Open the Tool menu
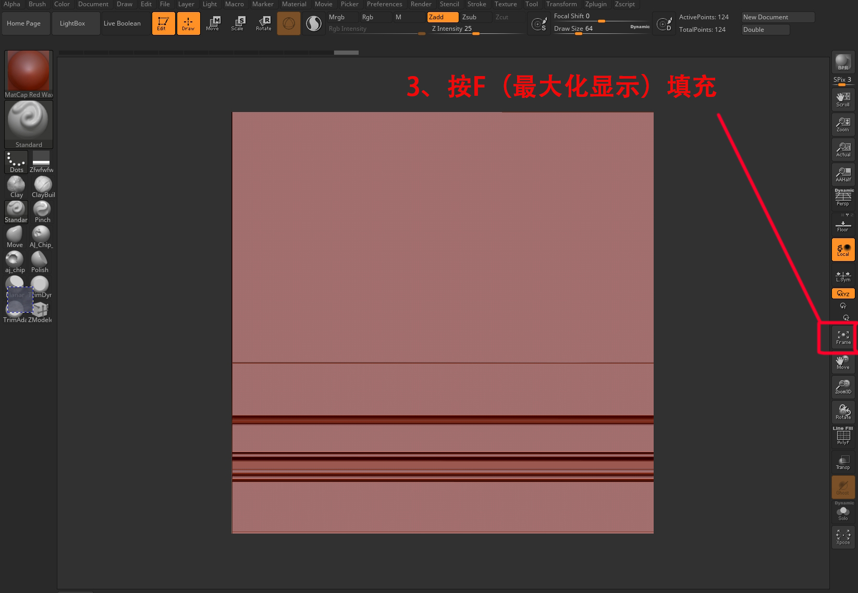Viewport: 858px width, 593px height. click(x=531, y=4)
